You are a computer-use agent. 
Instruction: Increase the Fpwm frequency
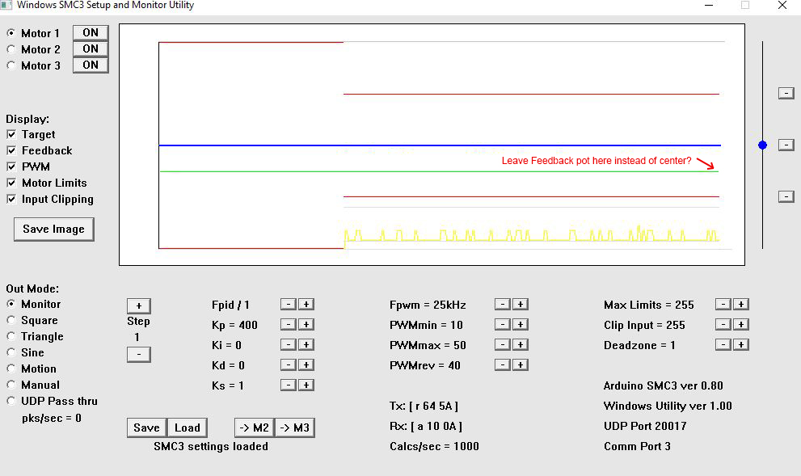click(x=520, y=305)
